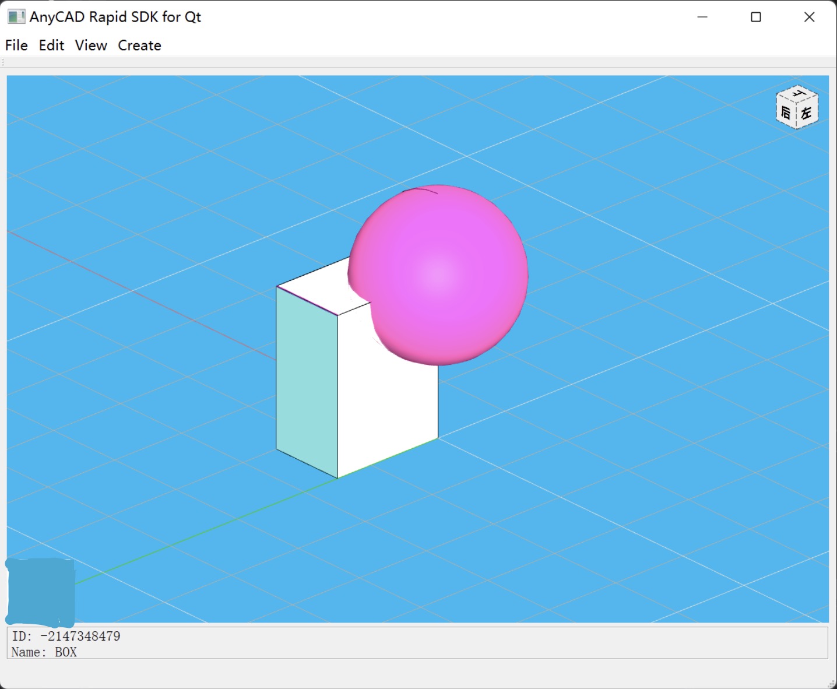Click the AnyCAD app icon in title bar
Screen dimensions: 837x689
(16, 17)
